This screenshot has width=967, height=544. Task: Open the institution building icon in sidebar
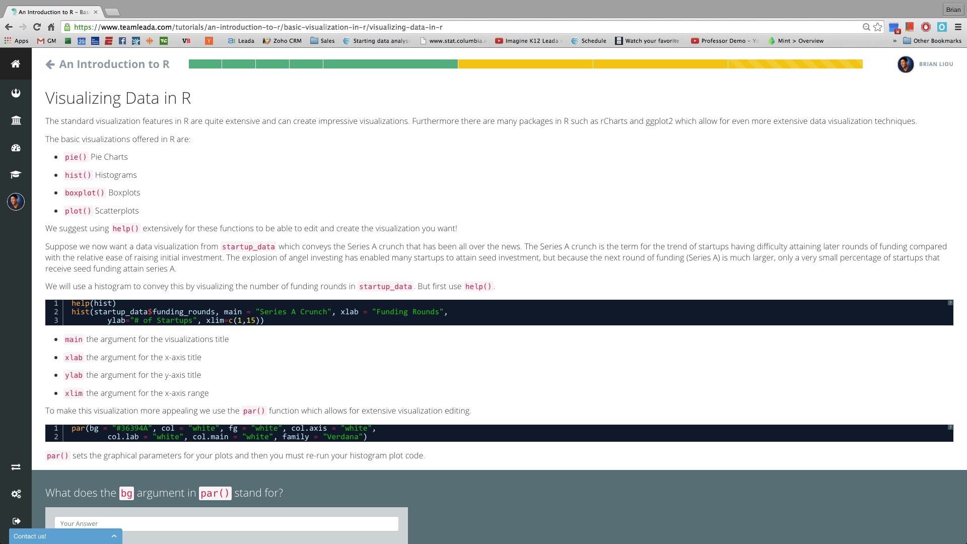pyautogui.click(x=16, y=120)
